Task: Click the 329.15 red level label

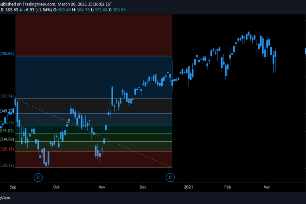Action: coord(7,149)
